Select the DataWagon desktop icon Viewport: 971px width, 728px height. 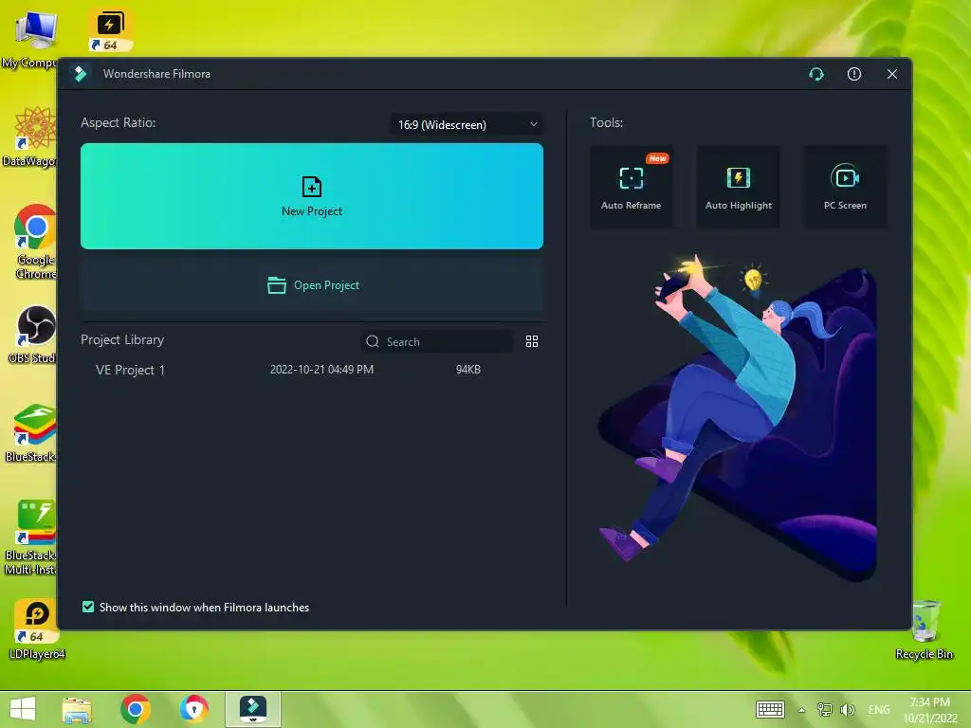click(x=29, y=136)
